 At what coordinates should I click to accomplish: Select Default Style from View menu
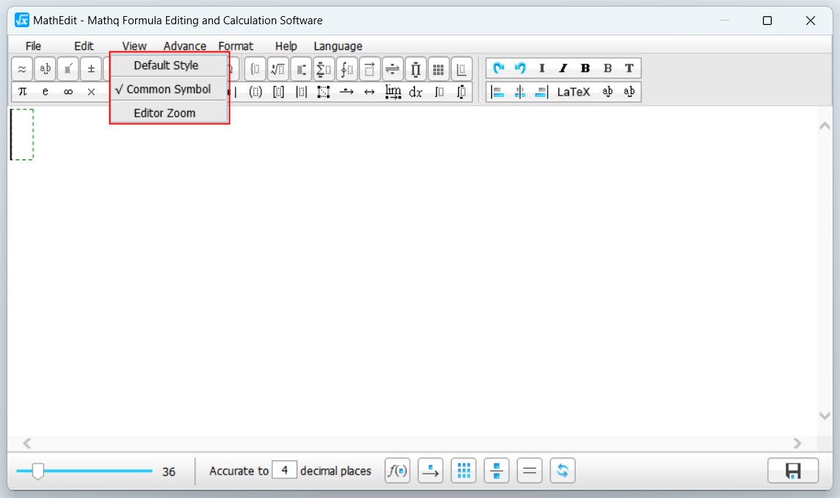point(169,65)
